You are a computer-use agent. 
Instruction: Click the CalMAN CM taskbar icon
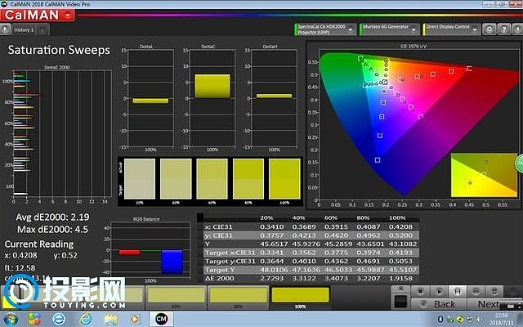click(161, 317)
